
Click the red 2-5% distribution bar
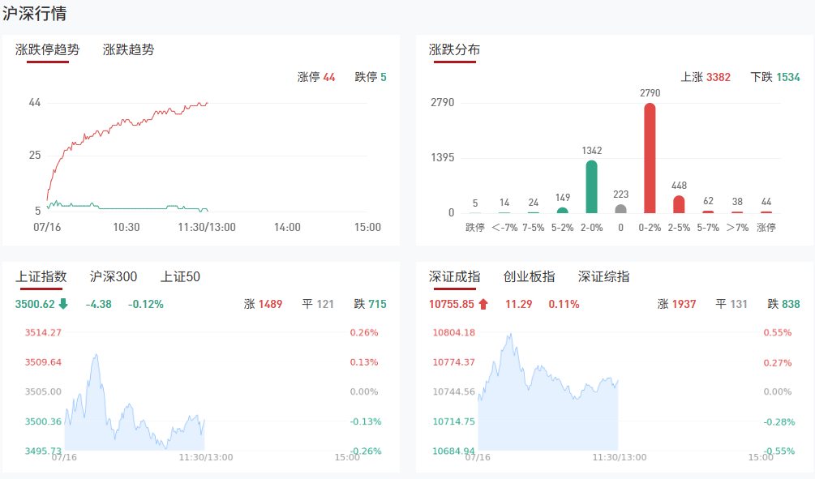[679, 204]
